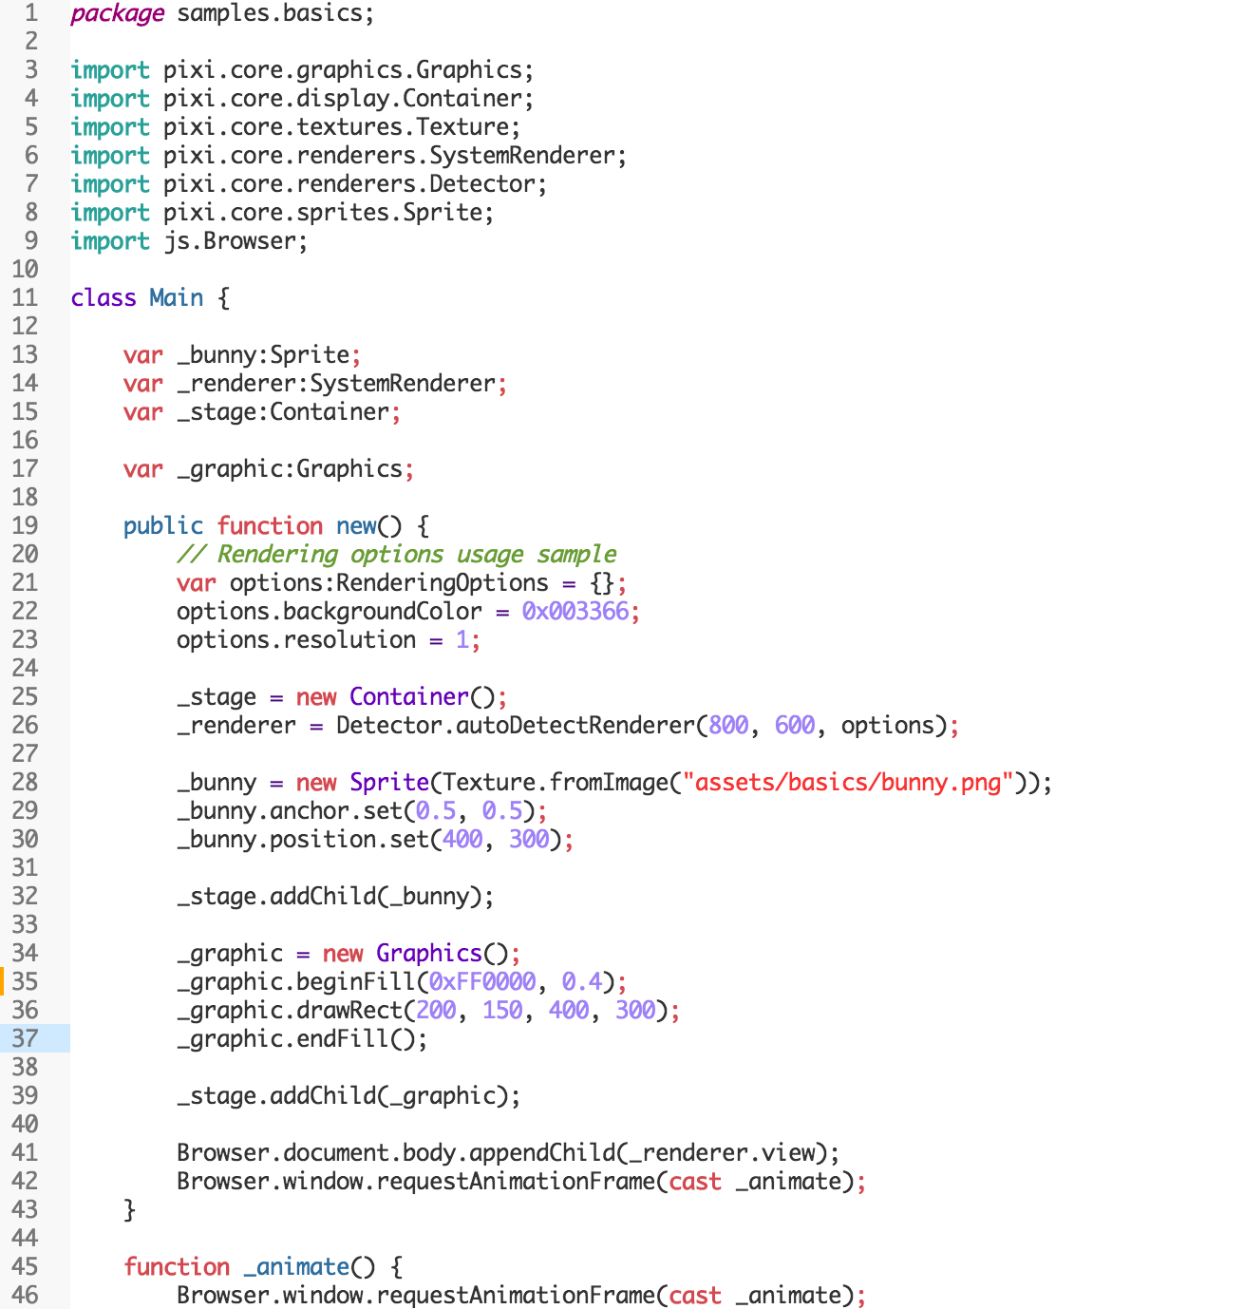Click hex value '0x003366'
This screenshot has height=1309, width=1244.
pos(575,612)
